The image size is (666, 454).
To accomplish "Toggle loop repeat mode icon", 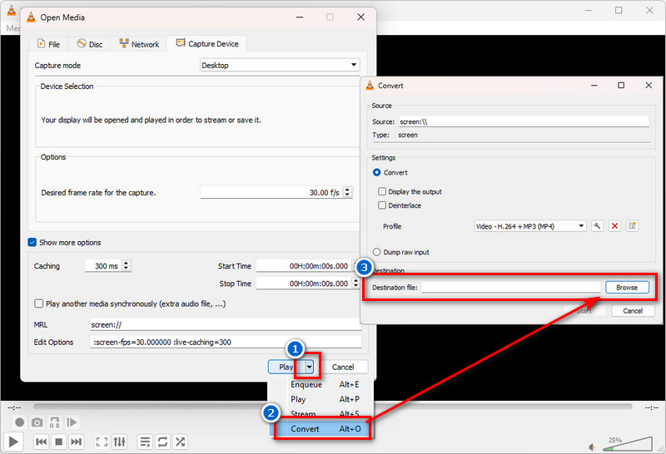I will (162, 442).
